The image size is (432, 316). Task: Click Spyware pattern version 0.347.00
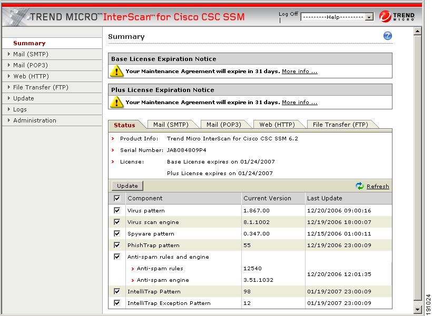click(257, 234)
